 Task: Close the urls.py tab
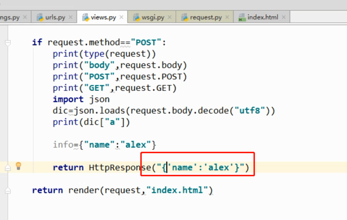click(70, 17)
